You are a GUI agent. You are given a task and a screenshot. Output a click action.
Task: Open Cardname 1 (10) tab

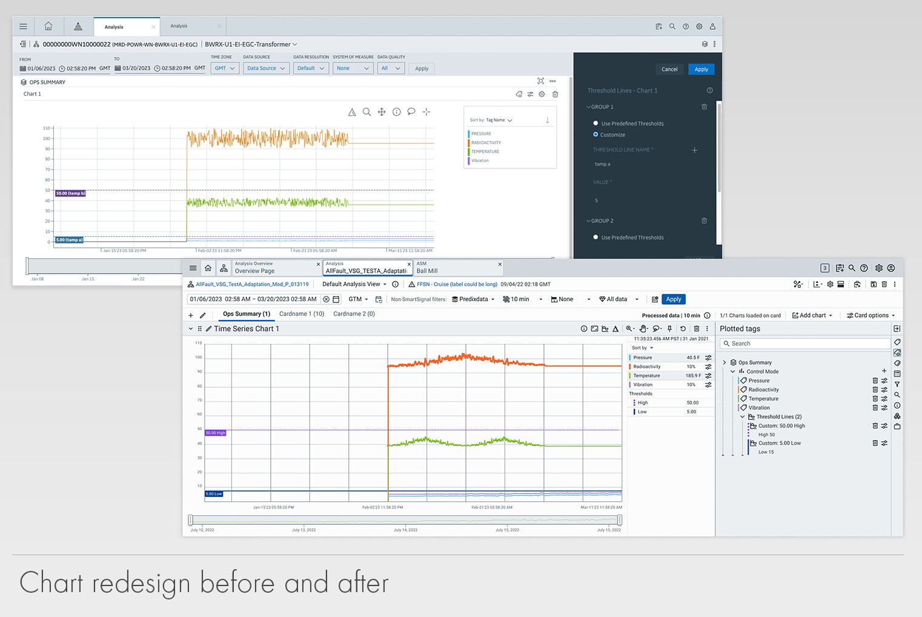[302, 314]
